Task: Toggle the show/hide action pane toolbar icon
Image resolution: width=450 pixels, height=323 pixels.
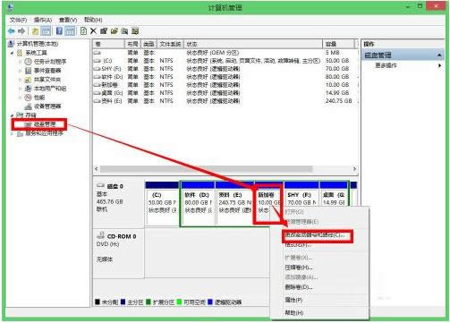Action: coord(70,30)
